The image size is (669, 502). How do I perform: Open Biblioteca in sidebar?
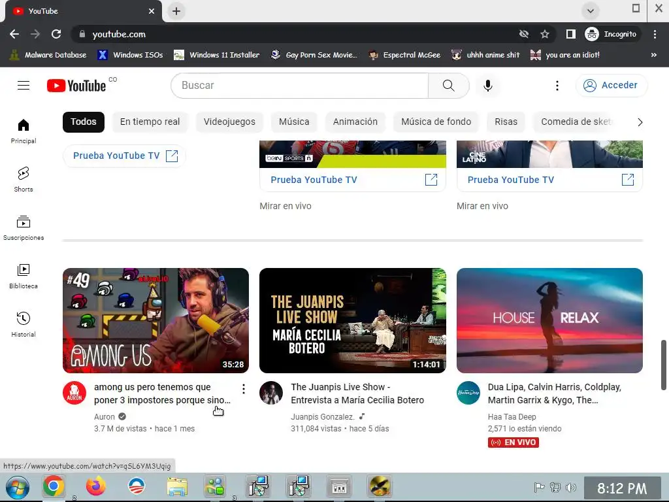(24, 276)
